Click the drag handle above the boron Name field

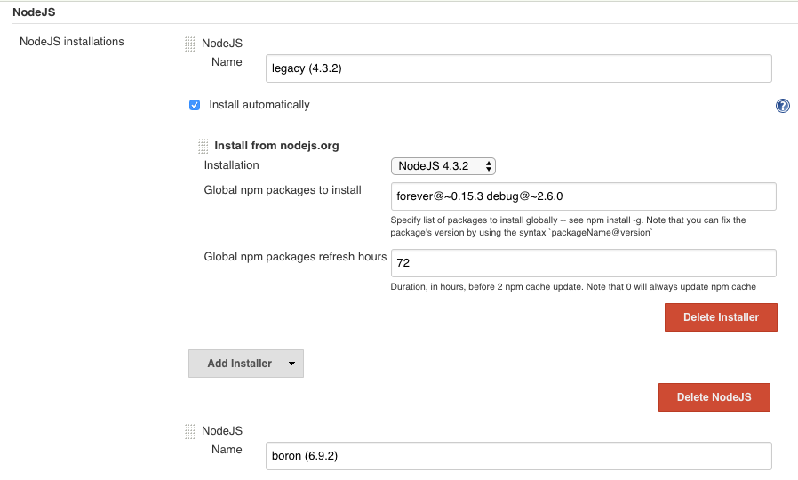[189, 431]
